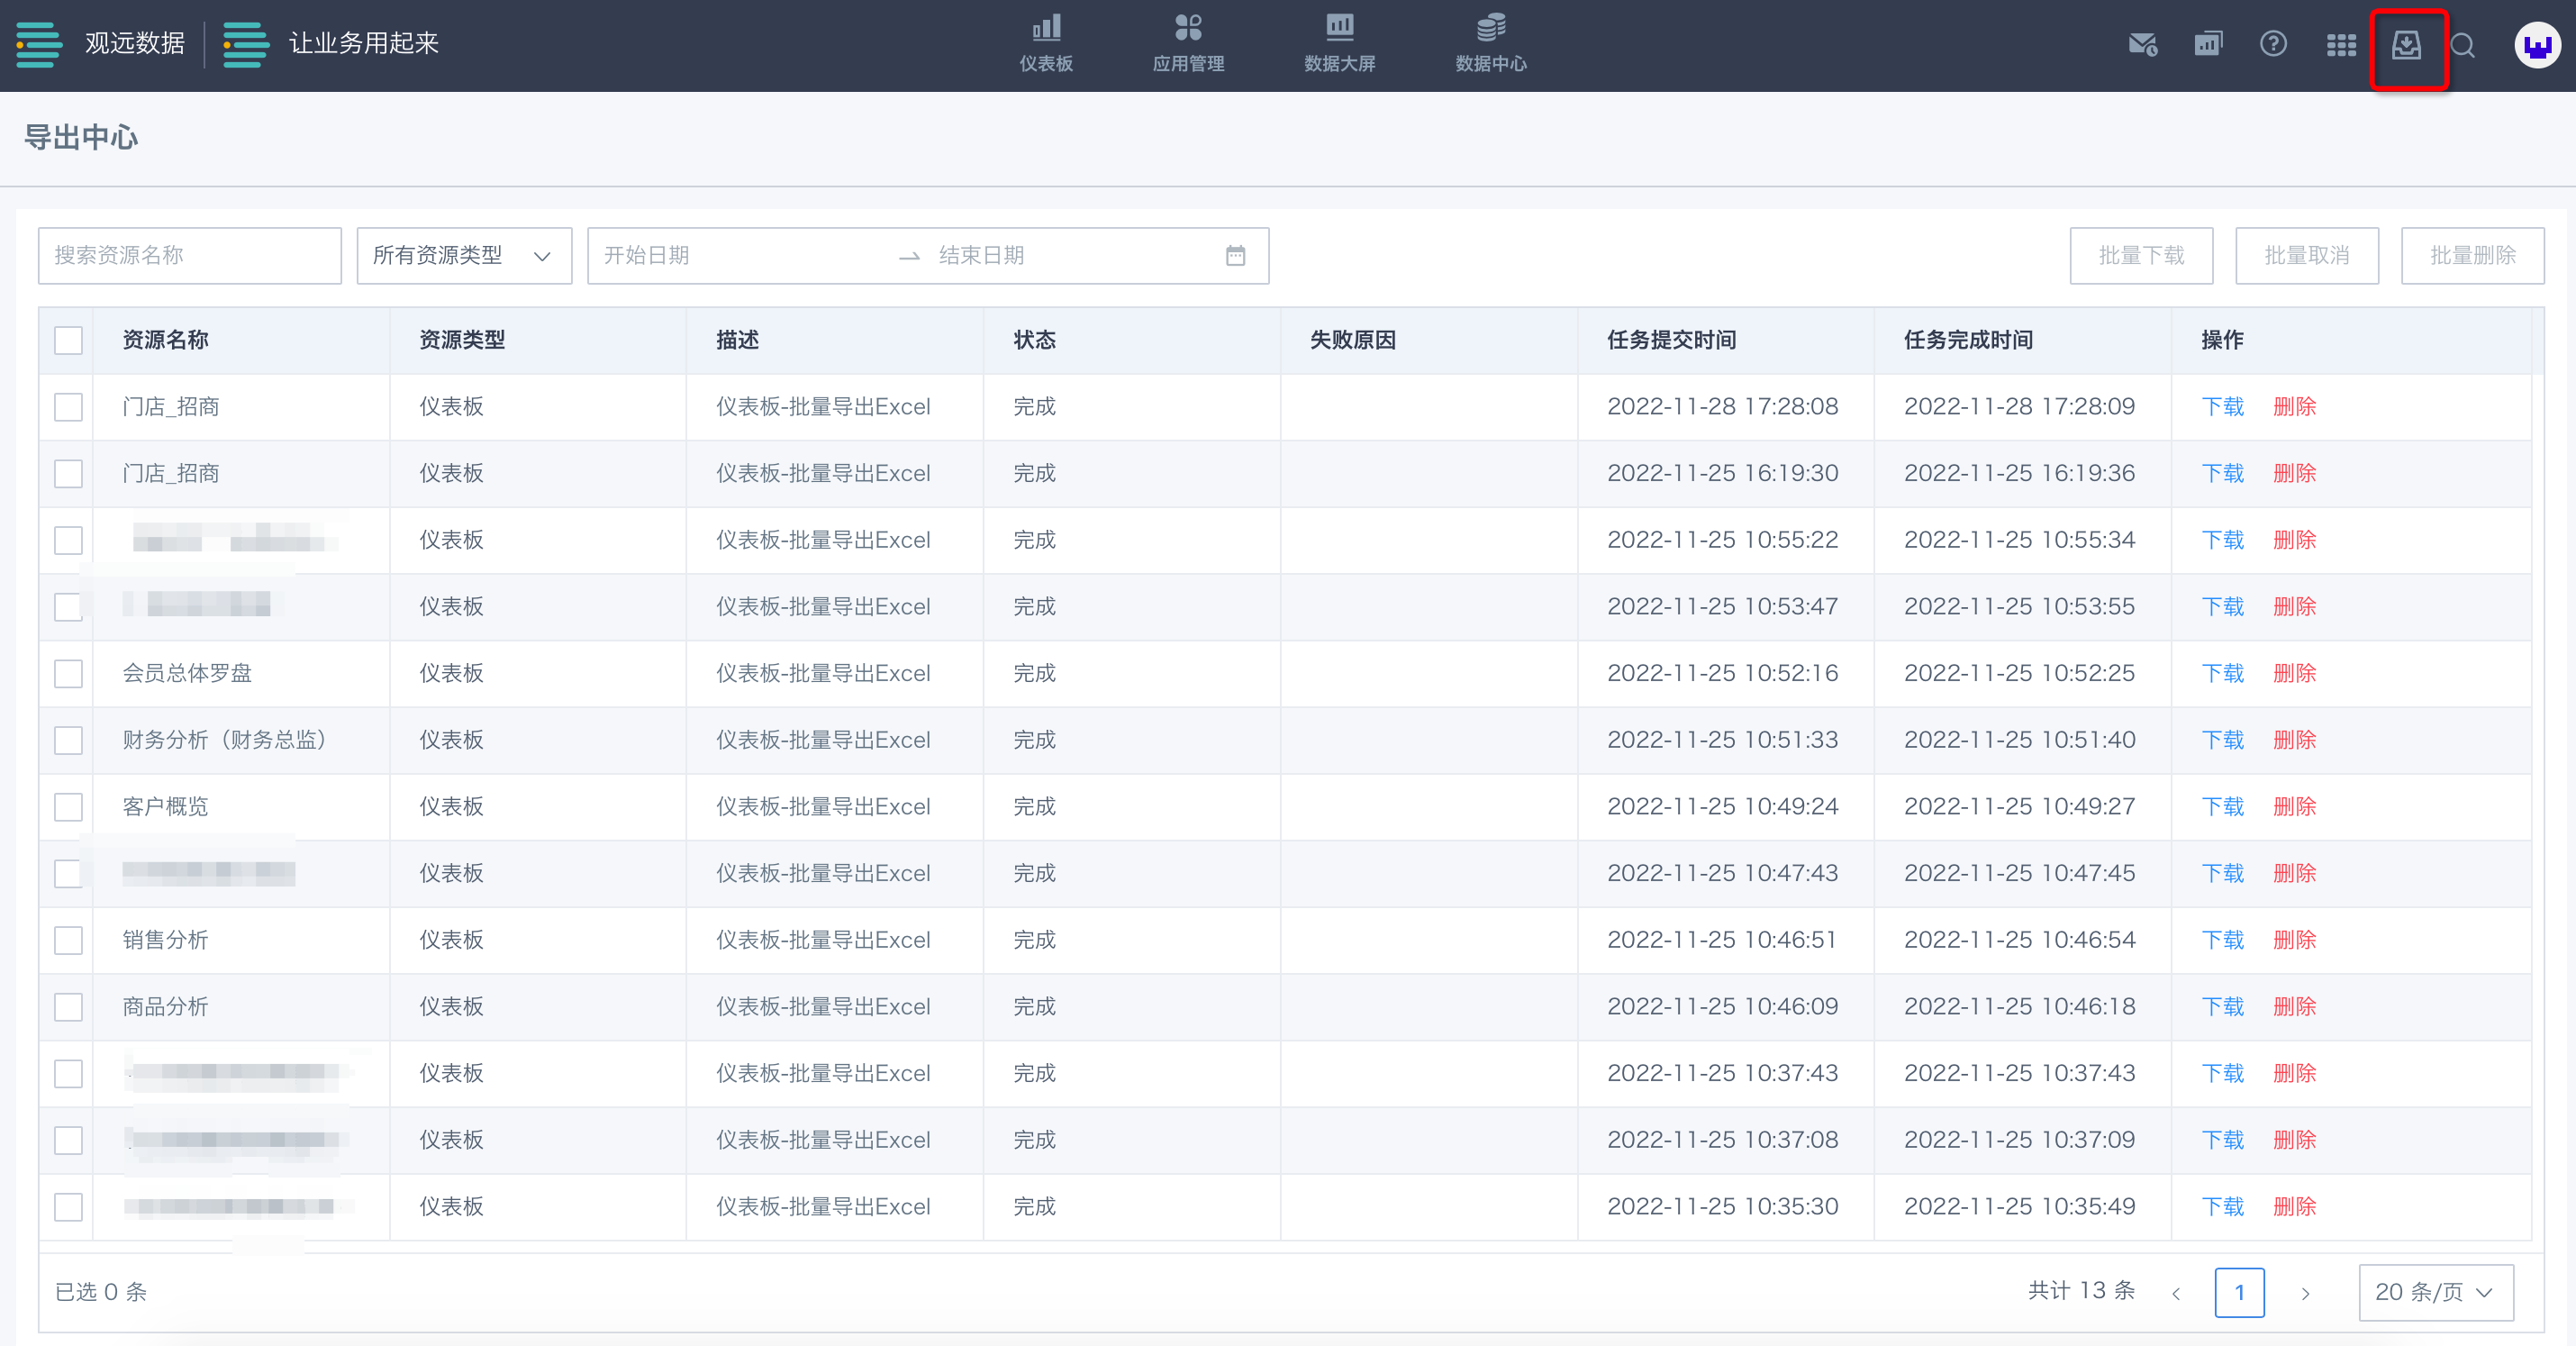Click the 状态 column header
Image resolution: width=2576 pixels, height=1346 pixels.
coord(1034,340)
